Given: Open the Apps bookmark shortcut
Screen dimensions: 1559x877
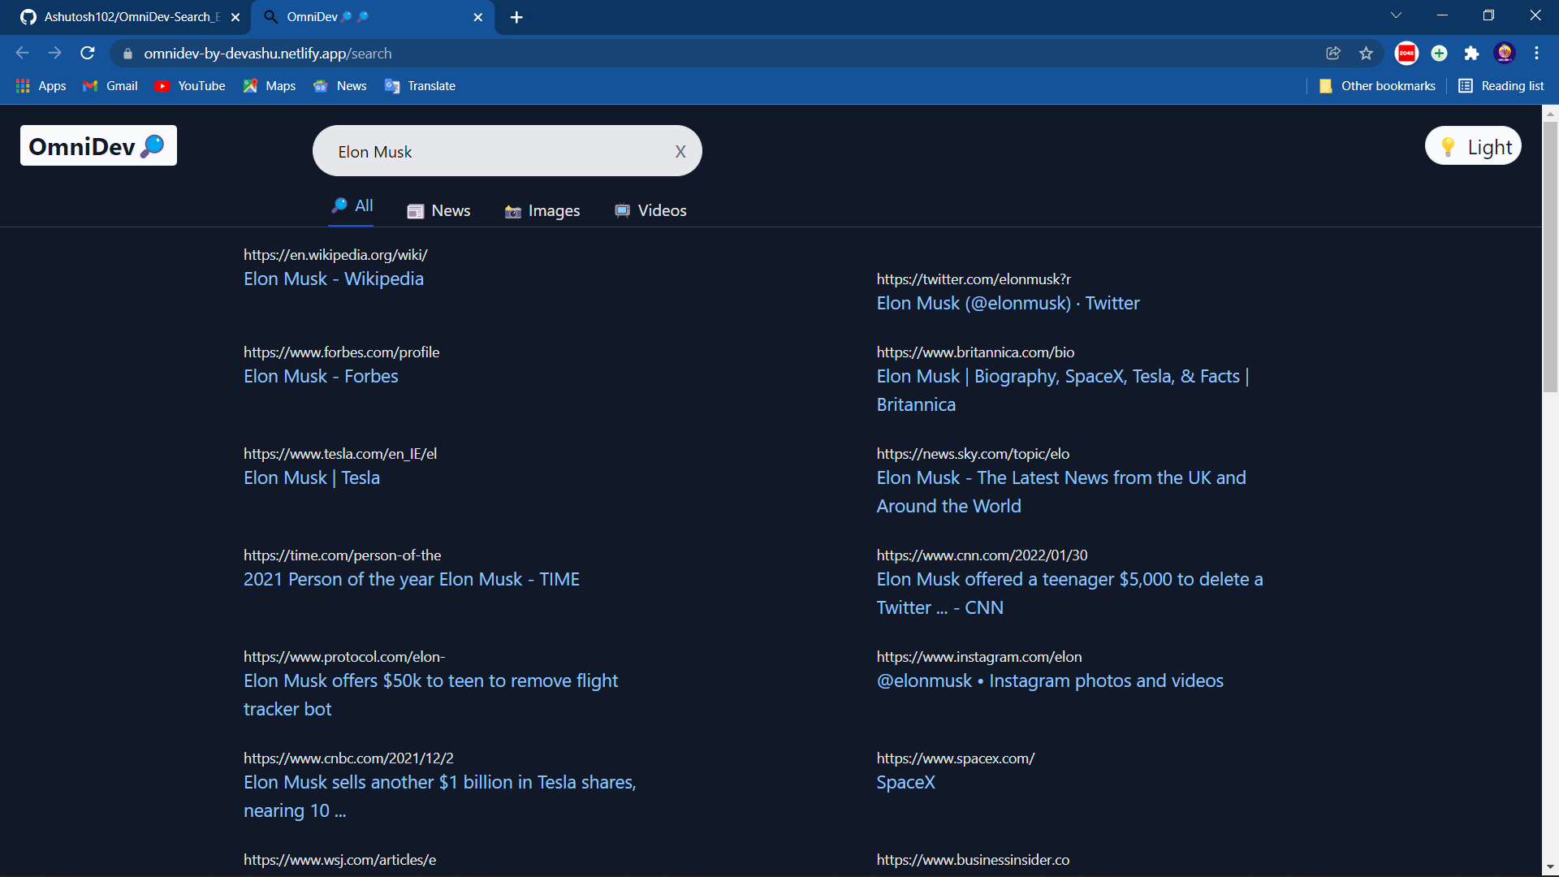Looking at the screenshot, I should tap(41, 86).
